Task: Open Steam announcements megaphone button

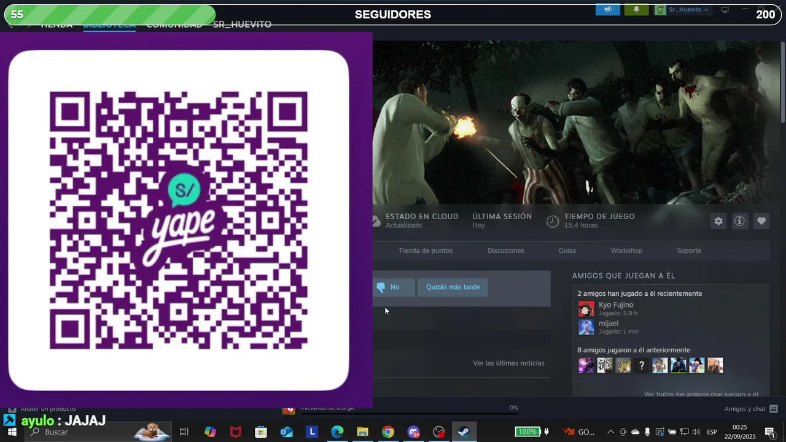Action: [x=607, y=9]
